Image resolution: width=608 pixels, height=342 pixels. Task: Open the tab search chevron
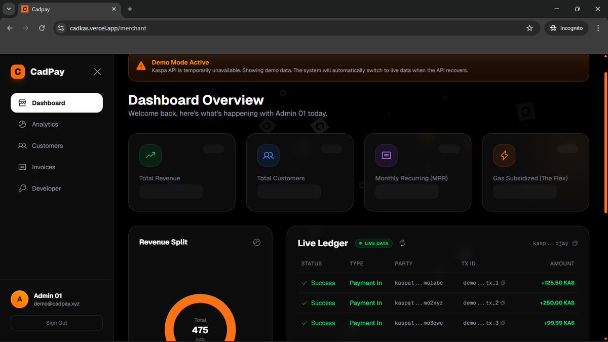tap(8, 9)
